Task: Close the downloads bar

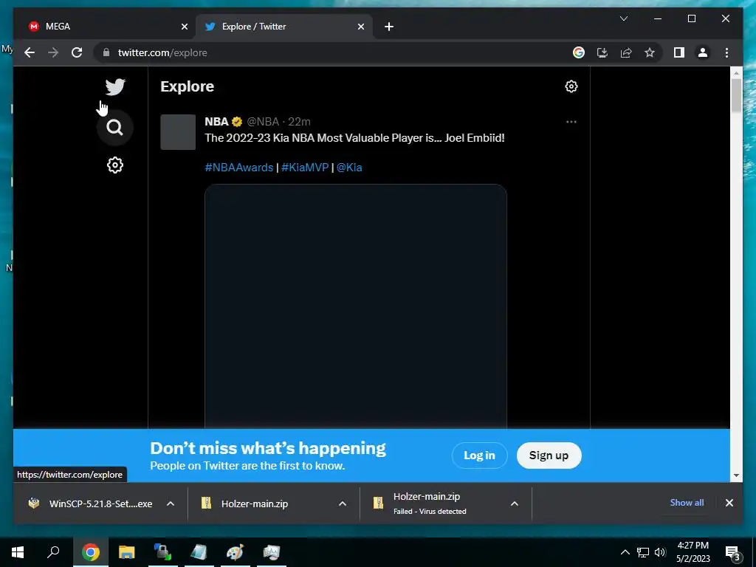Action: pos(729,503)
